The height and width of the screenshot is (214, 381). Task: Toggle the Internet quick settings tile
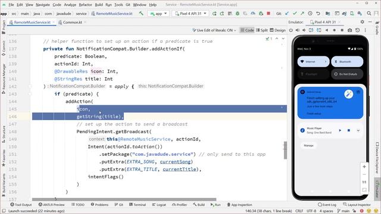(x=314, y=62)
